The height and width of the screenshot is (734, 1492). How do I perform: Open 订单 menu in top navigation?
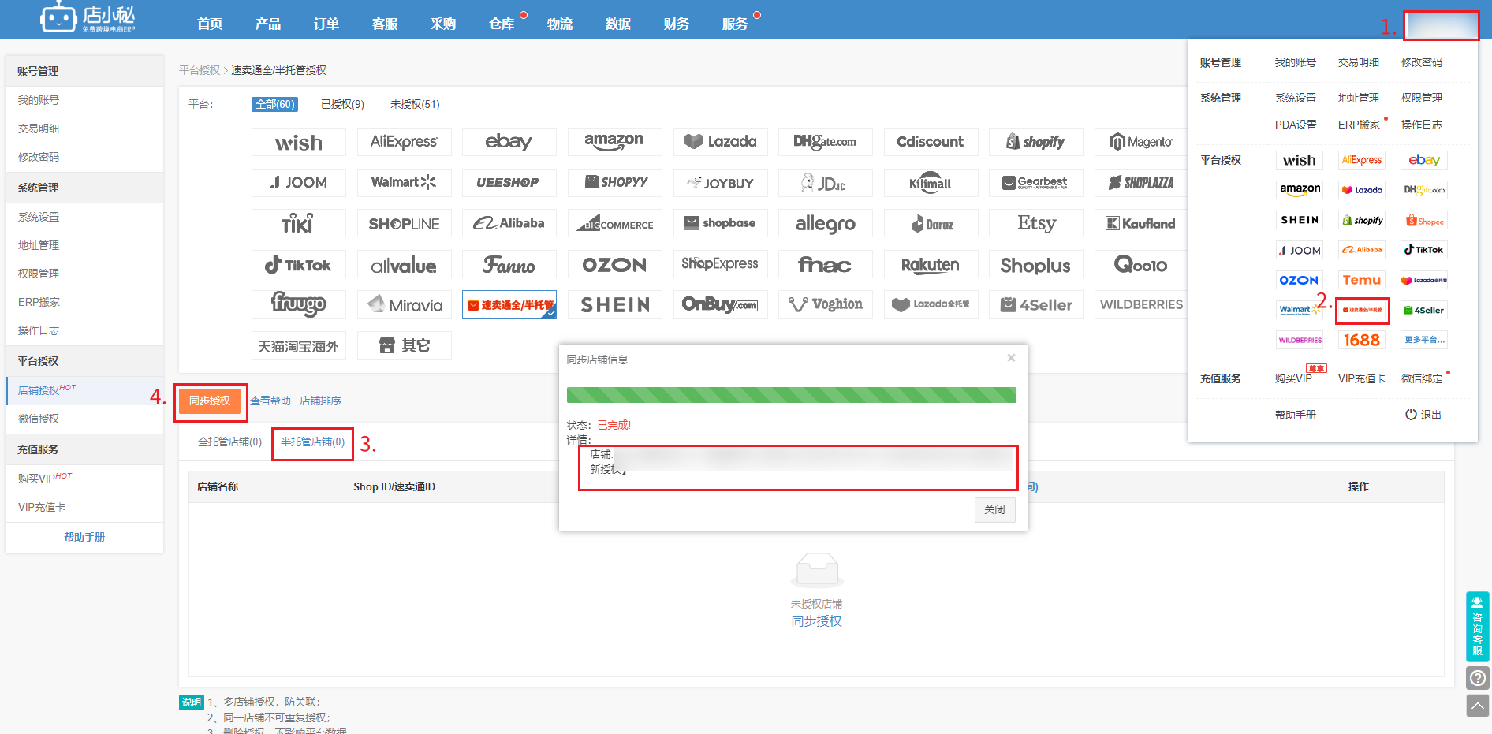coord(326,24)
